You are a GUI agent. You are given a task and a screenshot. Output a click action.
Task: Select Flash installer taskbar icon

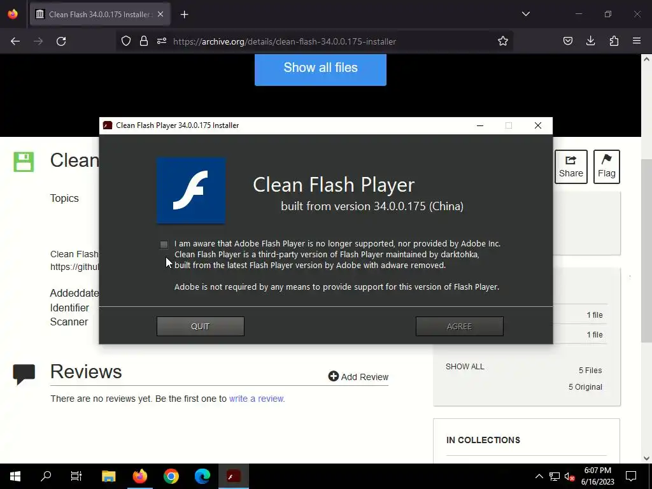(x=233, y=476)
